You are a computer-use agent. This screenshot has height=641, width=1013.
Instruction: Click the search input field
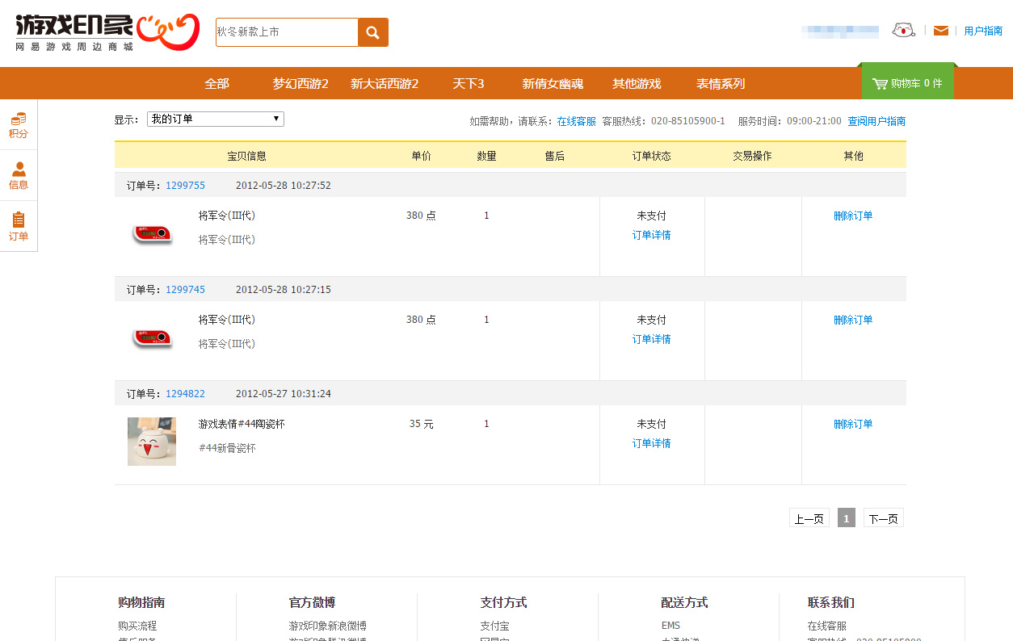point(287,32)
